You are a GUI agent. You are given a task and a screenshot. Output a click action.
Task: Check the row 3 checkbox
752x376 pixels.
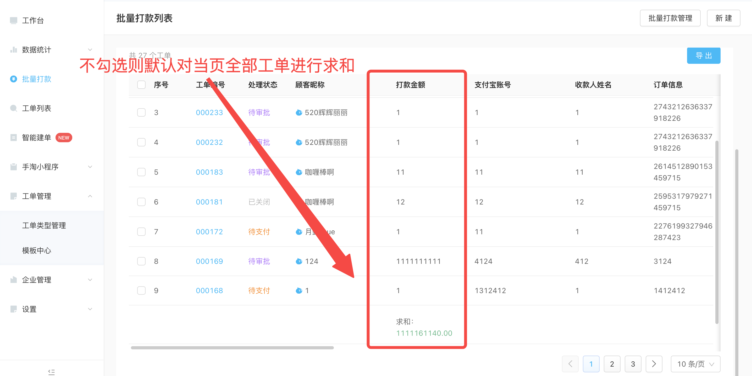pyautogui.click(x=141, y=112)
